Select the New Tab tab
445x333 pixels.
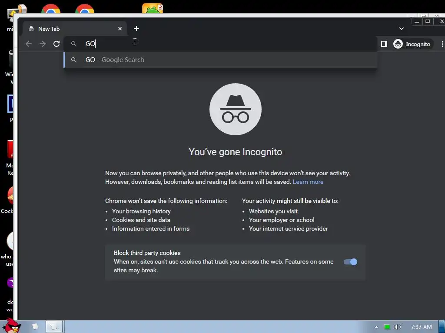[74, 29]
